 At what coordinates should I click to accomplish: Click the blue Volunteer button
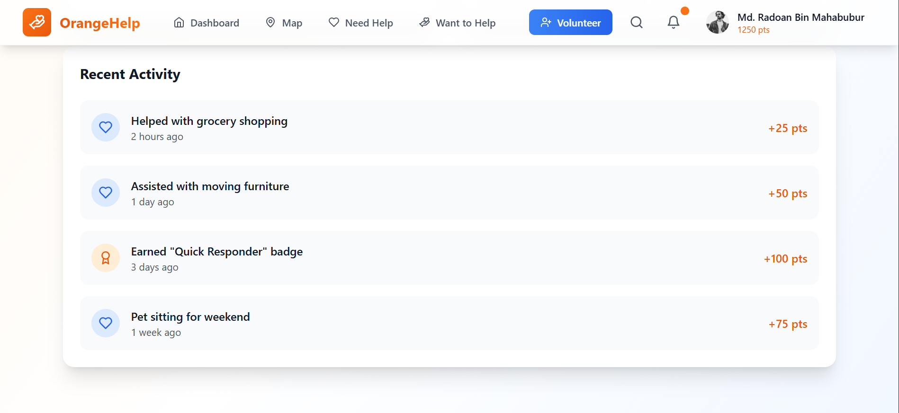(x=571, y=22)
